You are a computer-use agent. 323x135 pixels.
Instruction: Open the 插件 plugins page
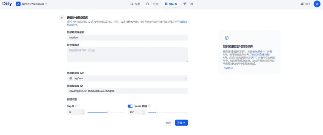305,4
